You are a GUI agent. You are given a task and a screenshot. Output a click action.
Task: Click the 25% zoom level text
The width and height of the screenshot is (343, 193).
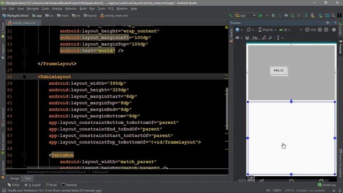(313, 30)
